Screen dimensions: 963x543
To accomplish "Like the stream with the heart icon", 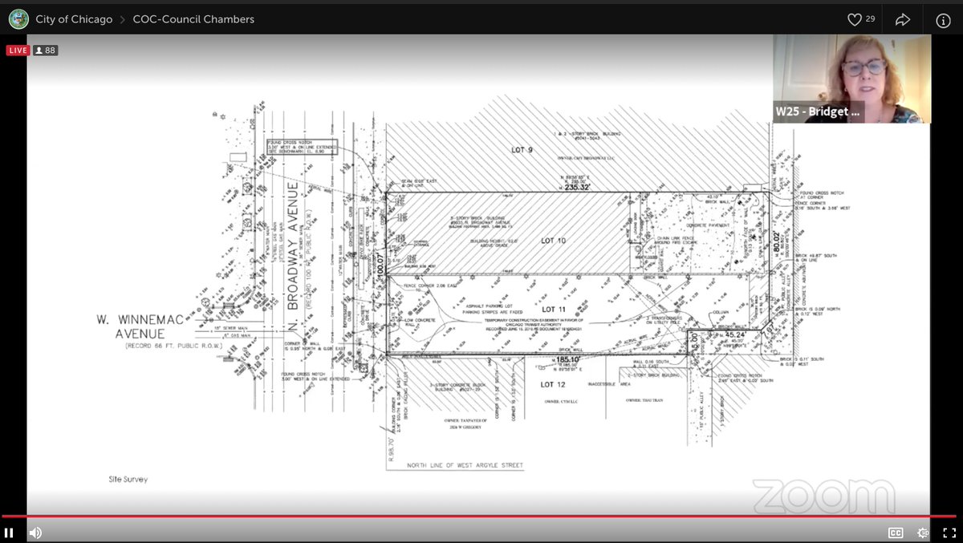I will pyautogui.click(x=855, y=19).
